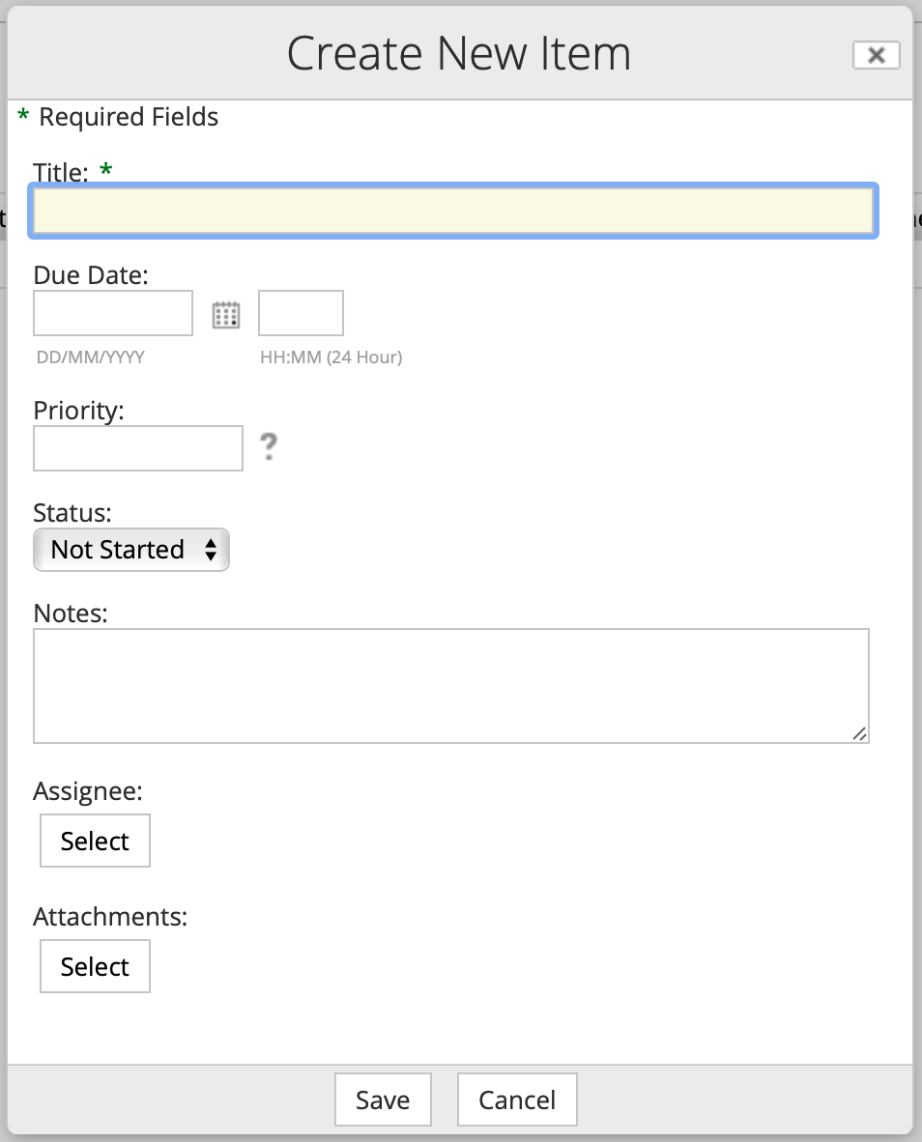Click Save to create the item

coord(383,1099)
